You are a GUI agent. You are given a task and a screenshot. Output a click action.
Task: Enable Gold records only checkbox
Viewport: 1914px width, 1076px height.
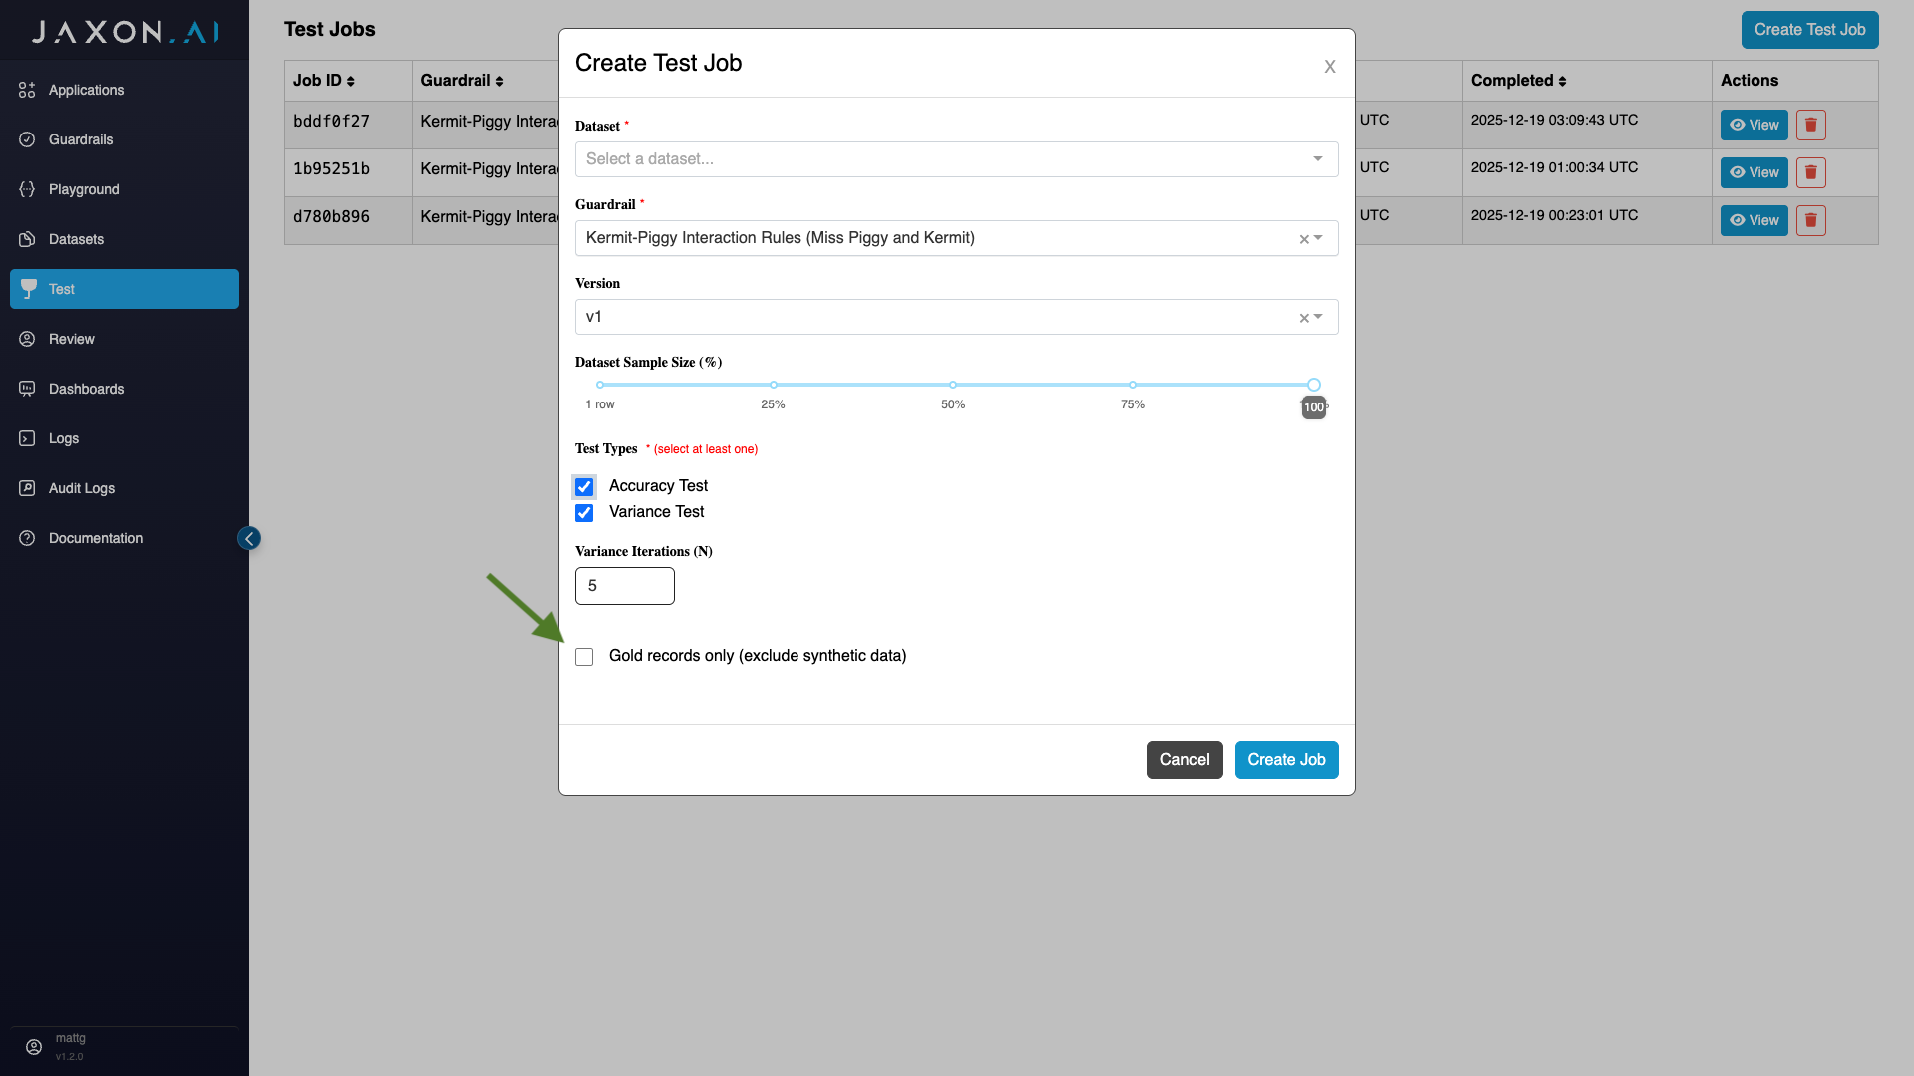584,657
